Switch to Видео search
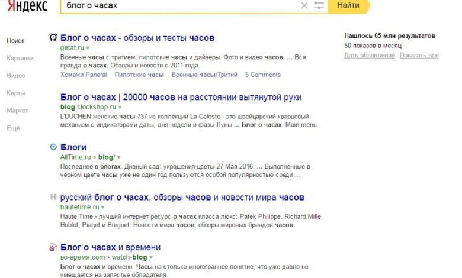This screenshot has height=278, width=462. tap(16, 76)
